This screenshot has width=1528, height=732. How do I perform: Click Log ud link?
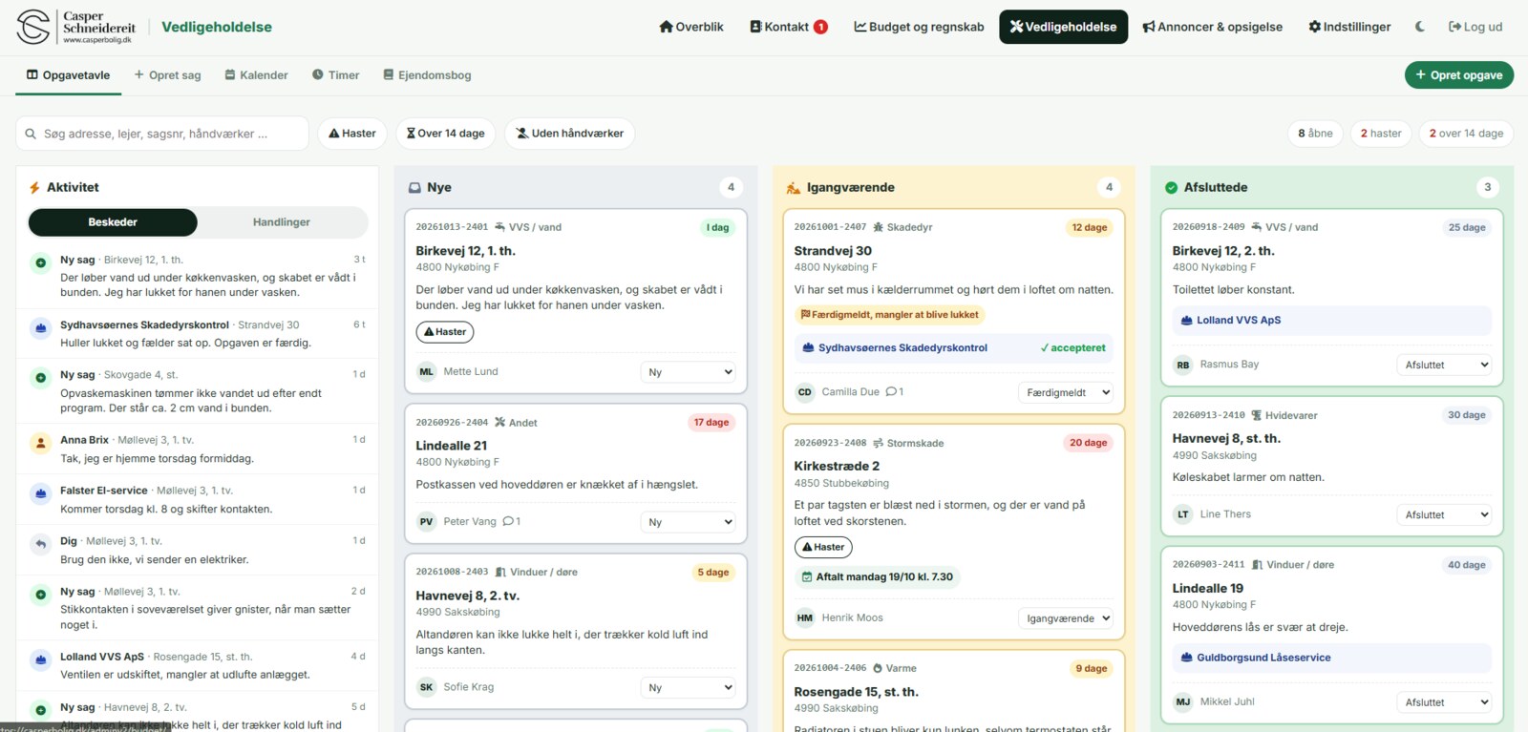click(x=1475, y=27)
